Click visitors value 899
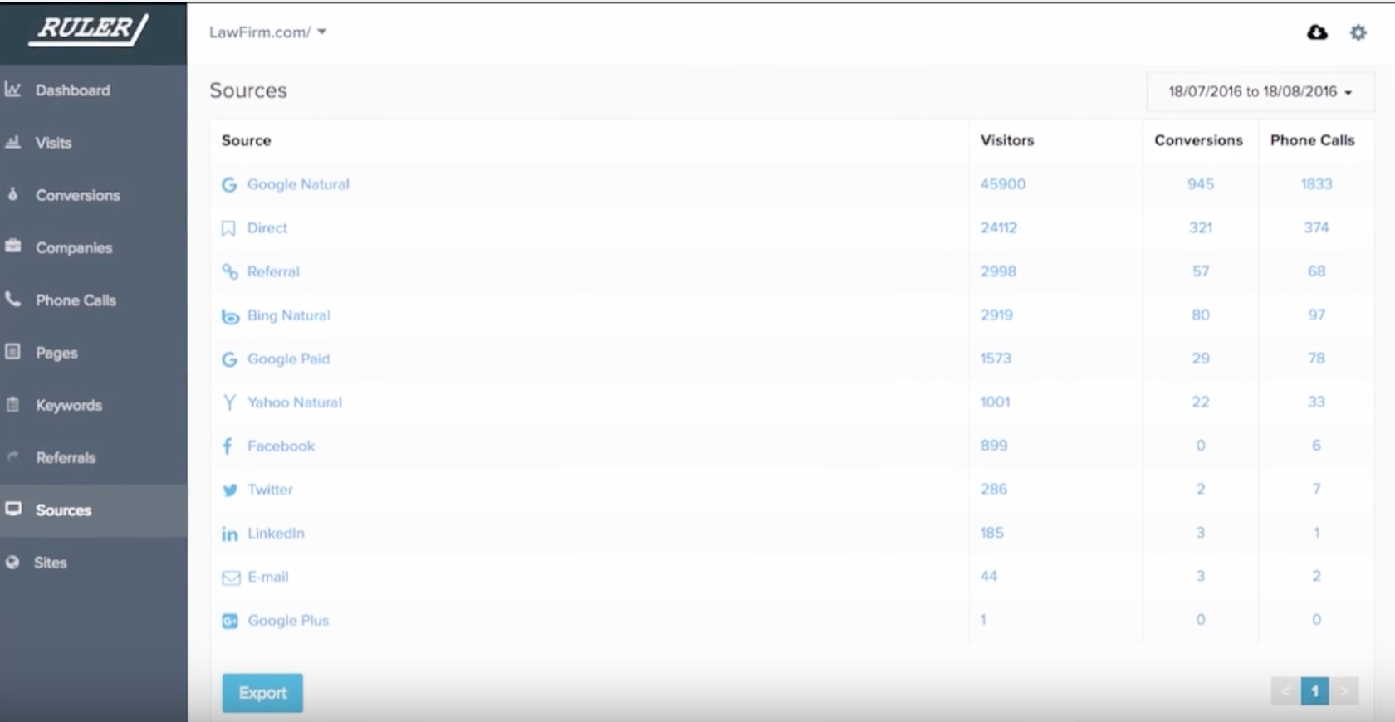The width and height of the screenshot is (1395, 722). [994, 446]
